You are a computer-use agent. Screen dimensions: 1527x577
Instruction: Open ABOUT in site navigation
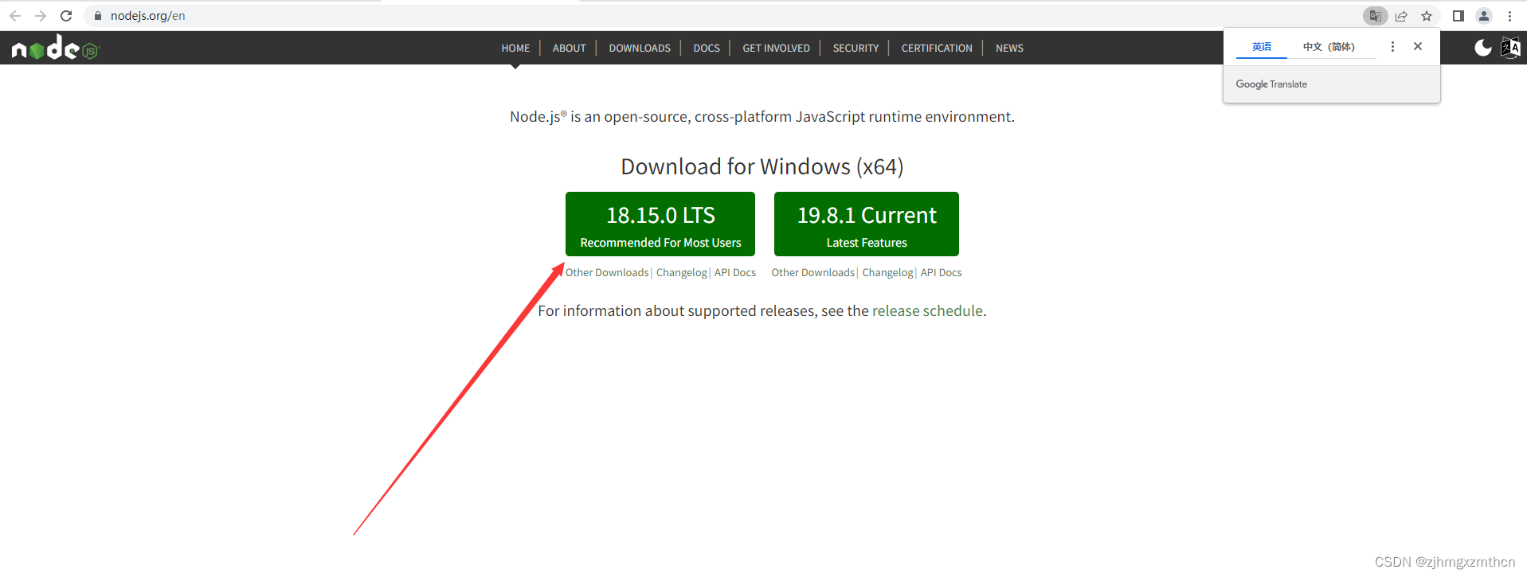click(569, 48)
